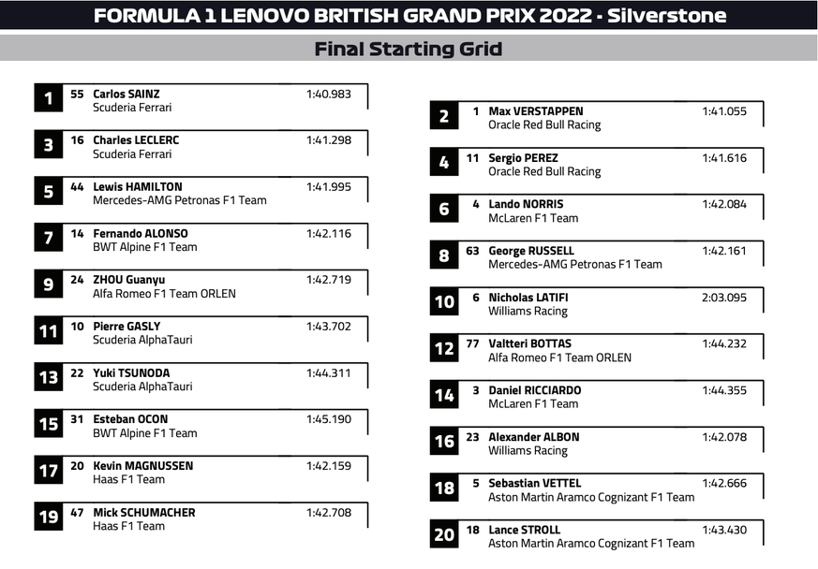Select Max VERSTAPPEN driver name
The width and height of the screenshot is (818, 569).
(535, 111)
